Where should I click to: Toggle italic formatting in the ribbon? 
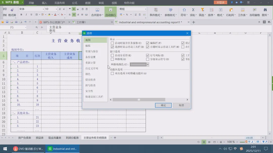(x=26, y=15)
